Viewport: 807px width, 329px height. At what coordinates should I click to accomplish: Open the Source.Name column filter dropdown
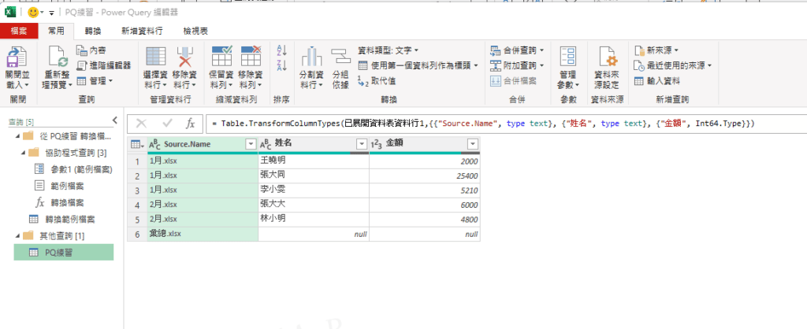(251, 144)
